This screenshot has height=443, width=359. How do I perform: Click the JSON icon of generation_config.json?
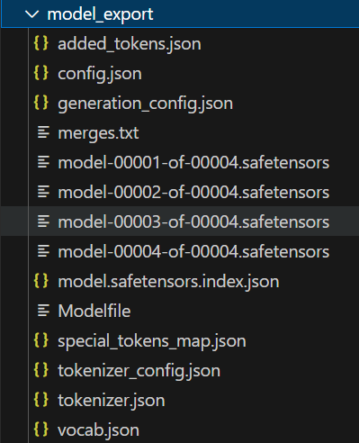click(41, 103)
